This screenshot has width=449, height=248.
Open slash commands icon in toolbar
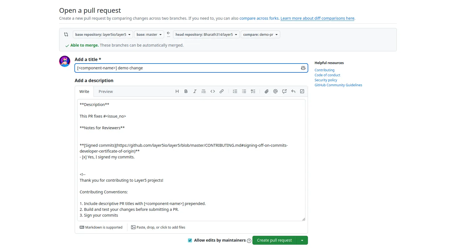coord(302,91)
